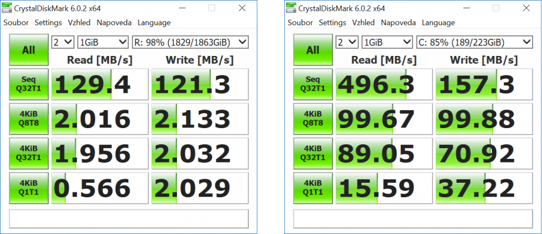542x234 pixels.
Task: Click the 70.92 write result
Action: [x=484, y=153]
